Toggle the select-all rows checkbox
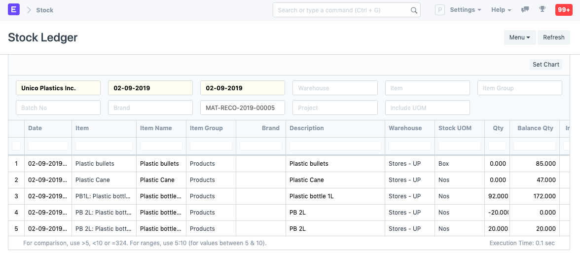Image resolution: width=580 pixels, height=255 pixels. coord(16,146)
